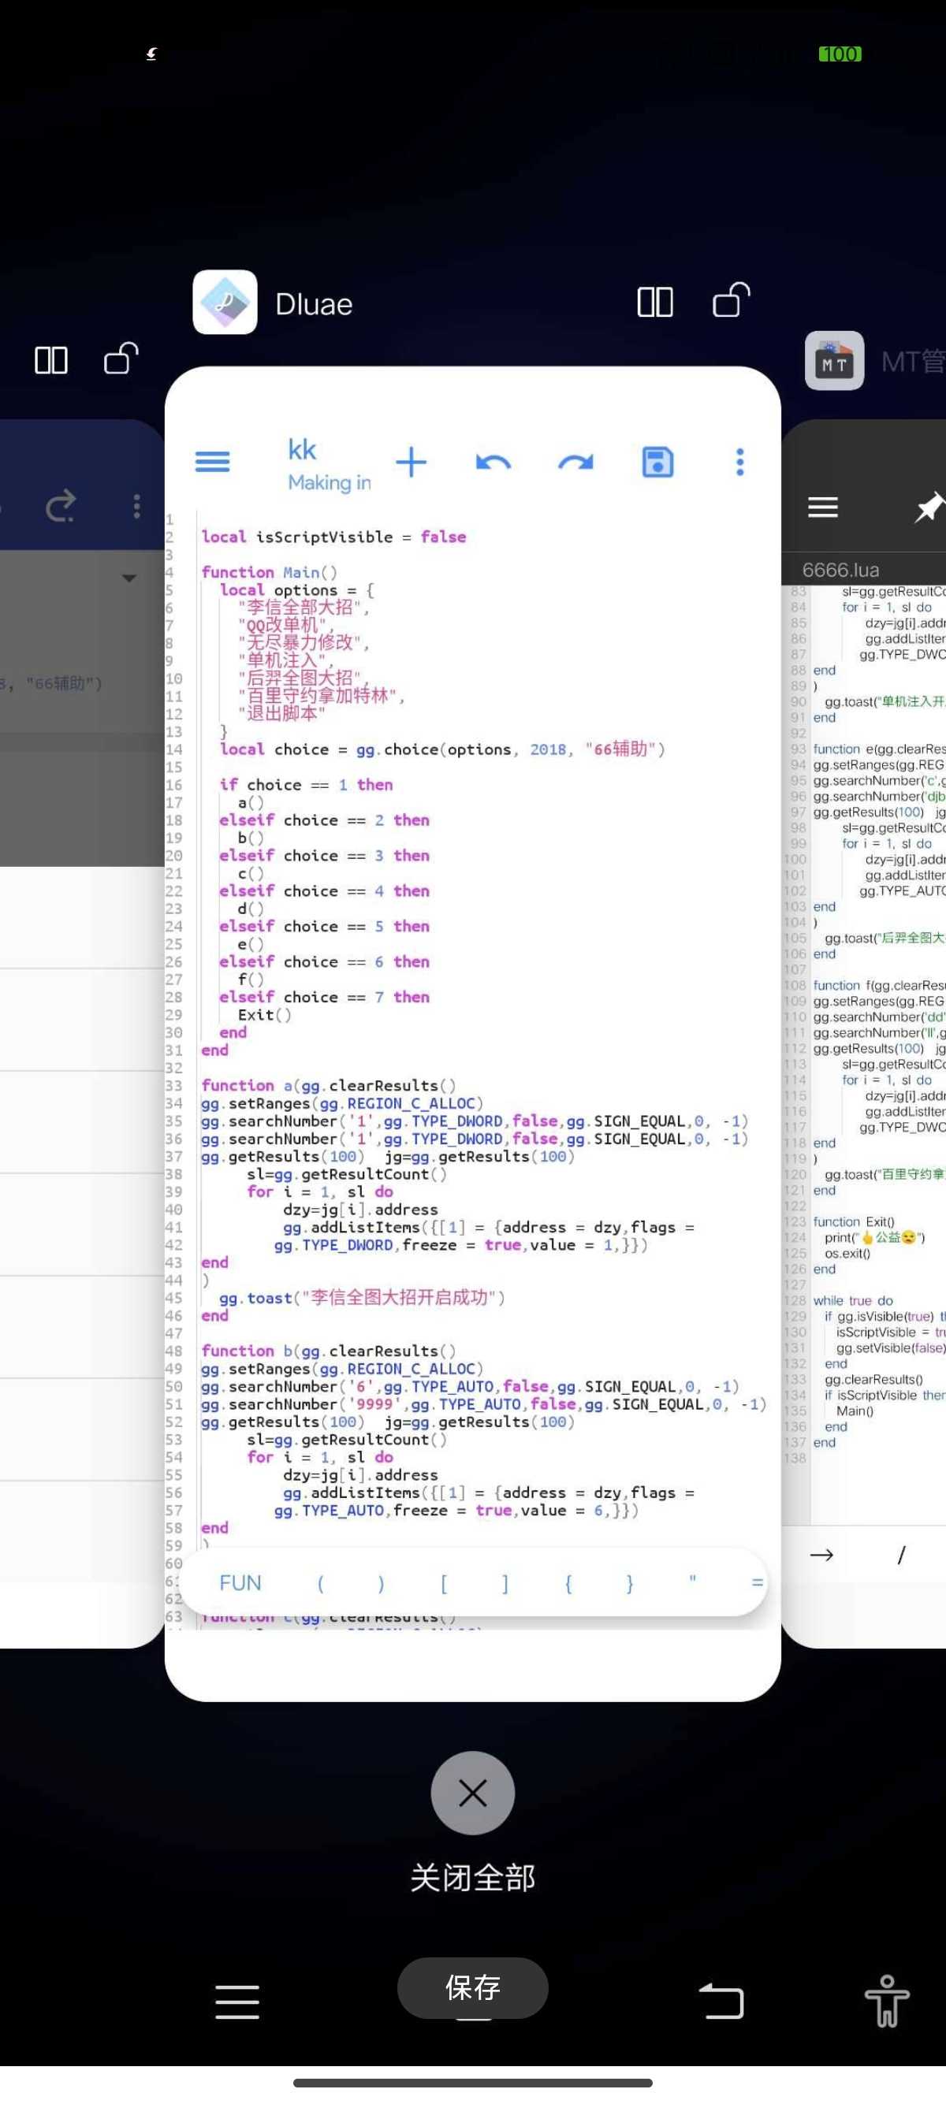
Task: Tap split-screen icon beside Dluae title
Action: tap(655, 303)
